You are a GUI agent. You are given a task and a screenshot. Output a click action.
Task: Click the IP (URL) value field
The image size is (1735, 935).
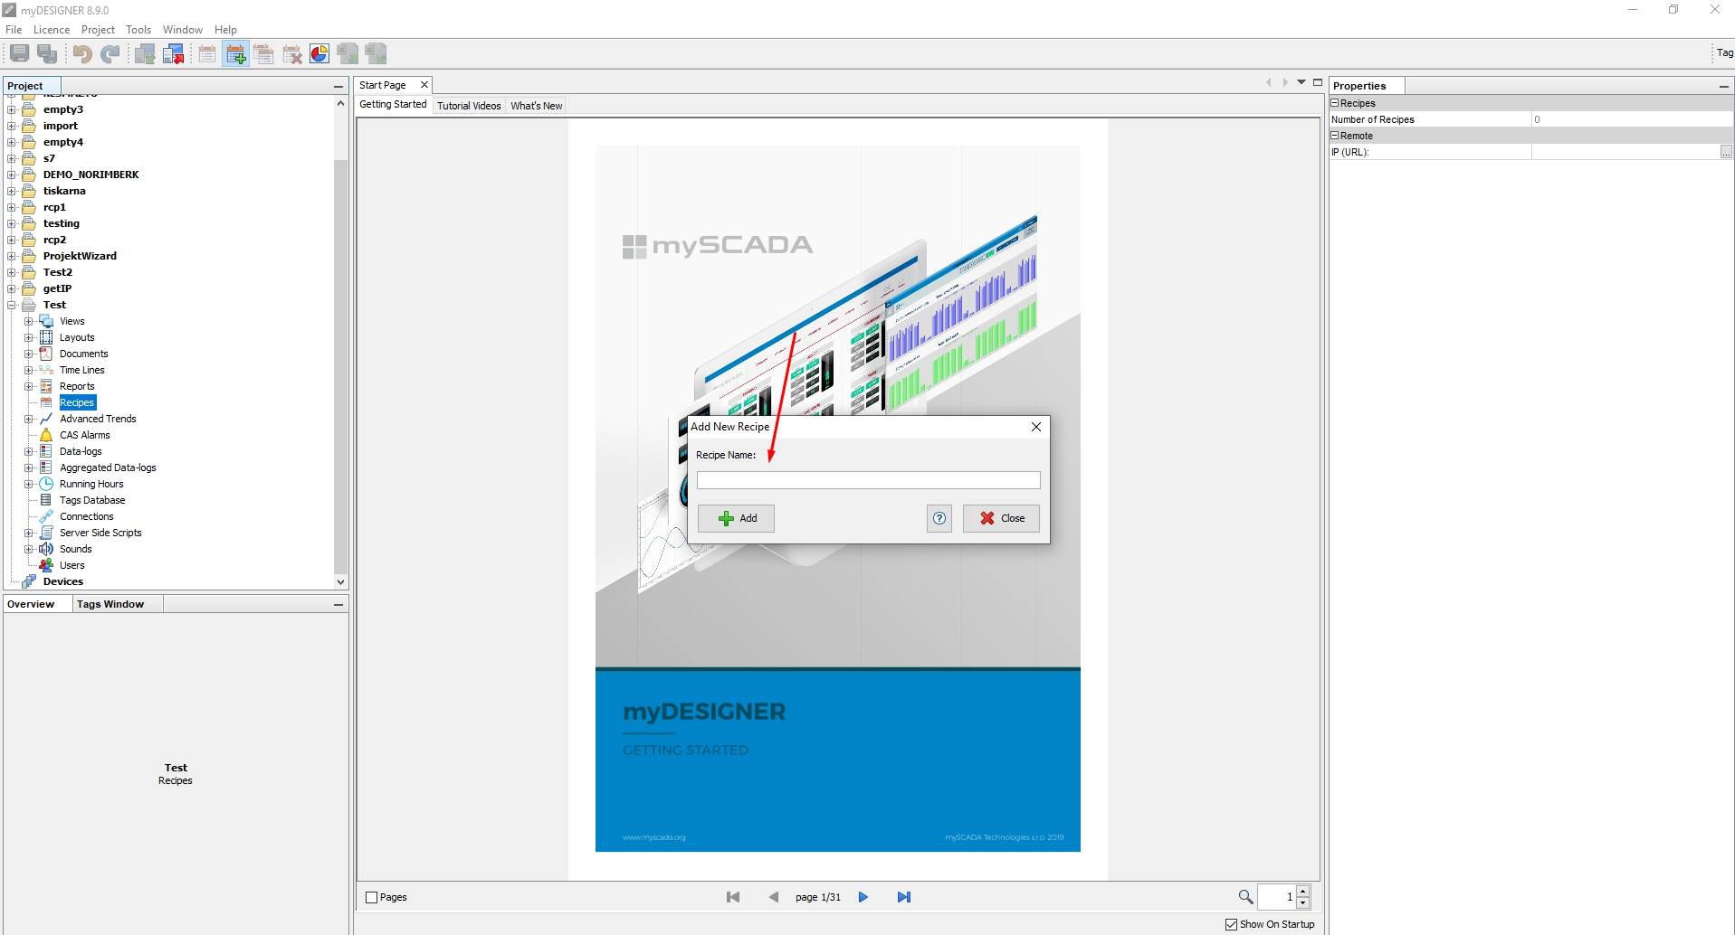[x=1625, y=152]
